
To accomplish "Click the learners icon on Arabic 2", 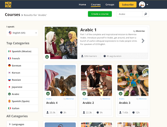I will point(84,112).
